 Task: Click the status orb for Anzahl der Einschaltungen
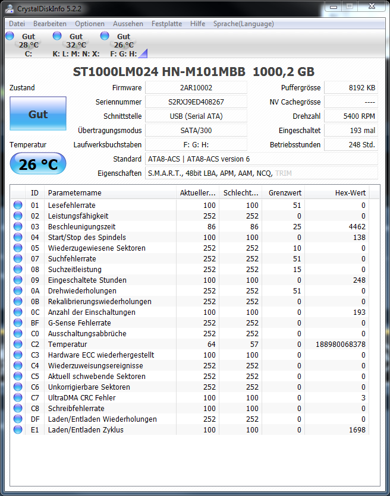pyautogui.click(x=18, y=312)
